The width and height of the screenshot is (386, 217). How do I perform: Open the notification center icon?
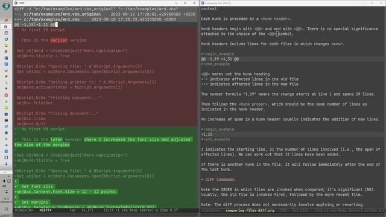click(x=6, y=209)
